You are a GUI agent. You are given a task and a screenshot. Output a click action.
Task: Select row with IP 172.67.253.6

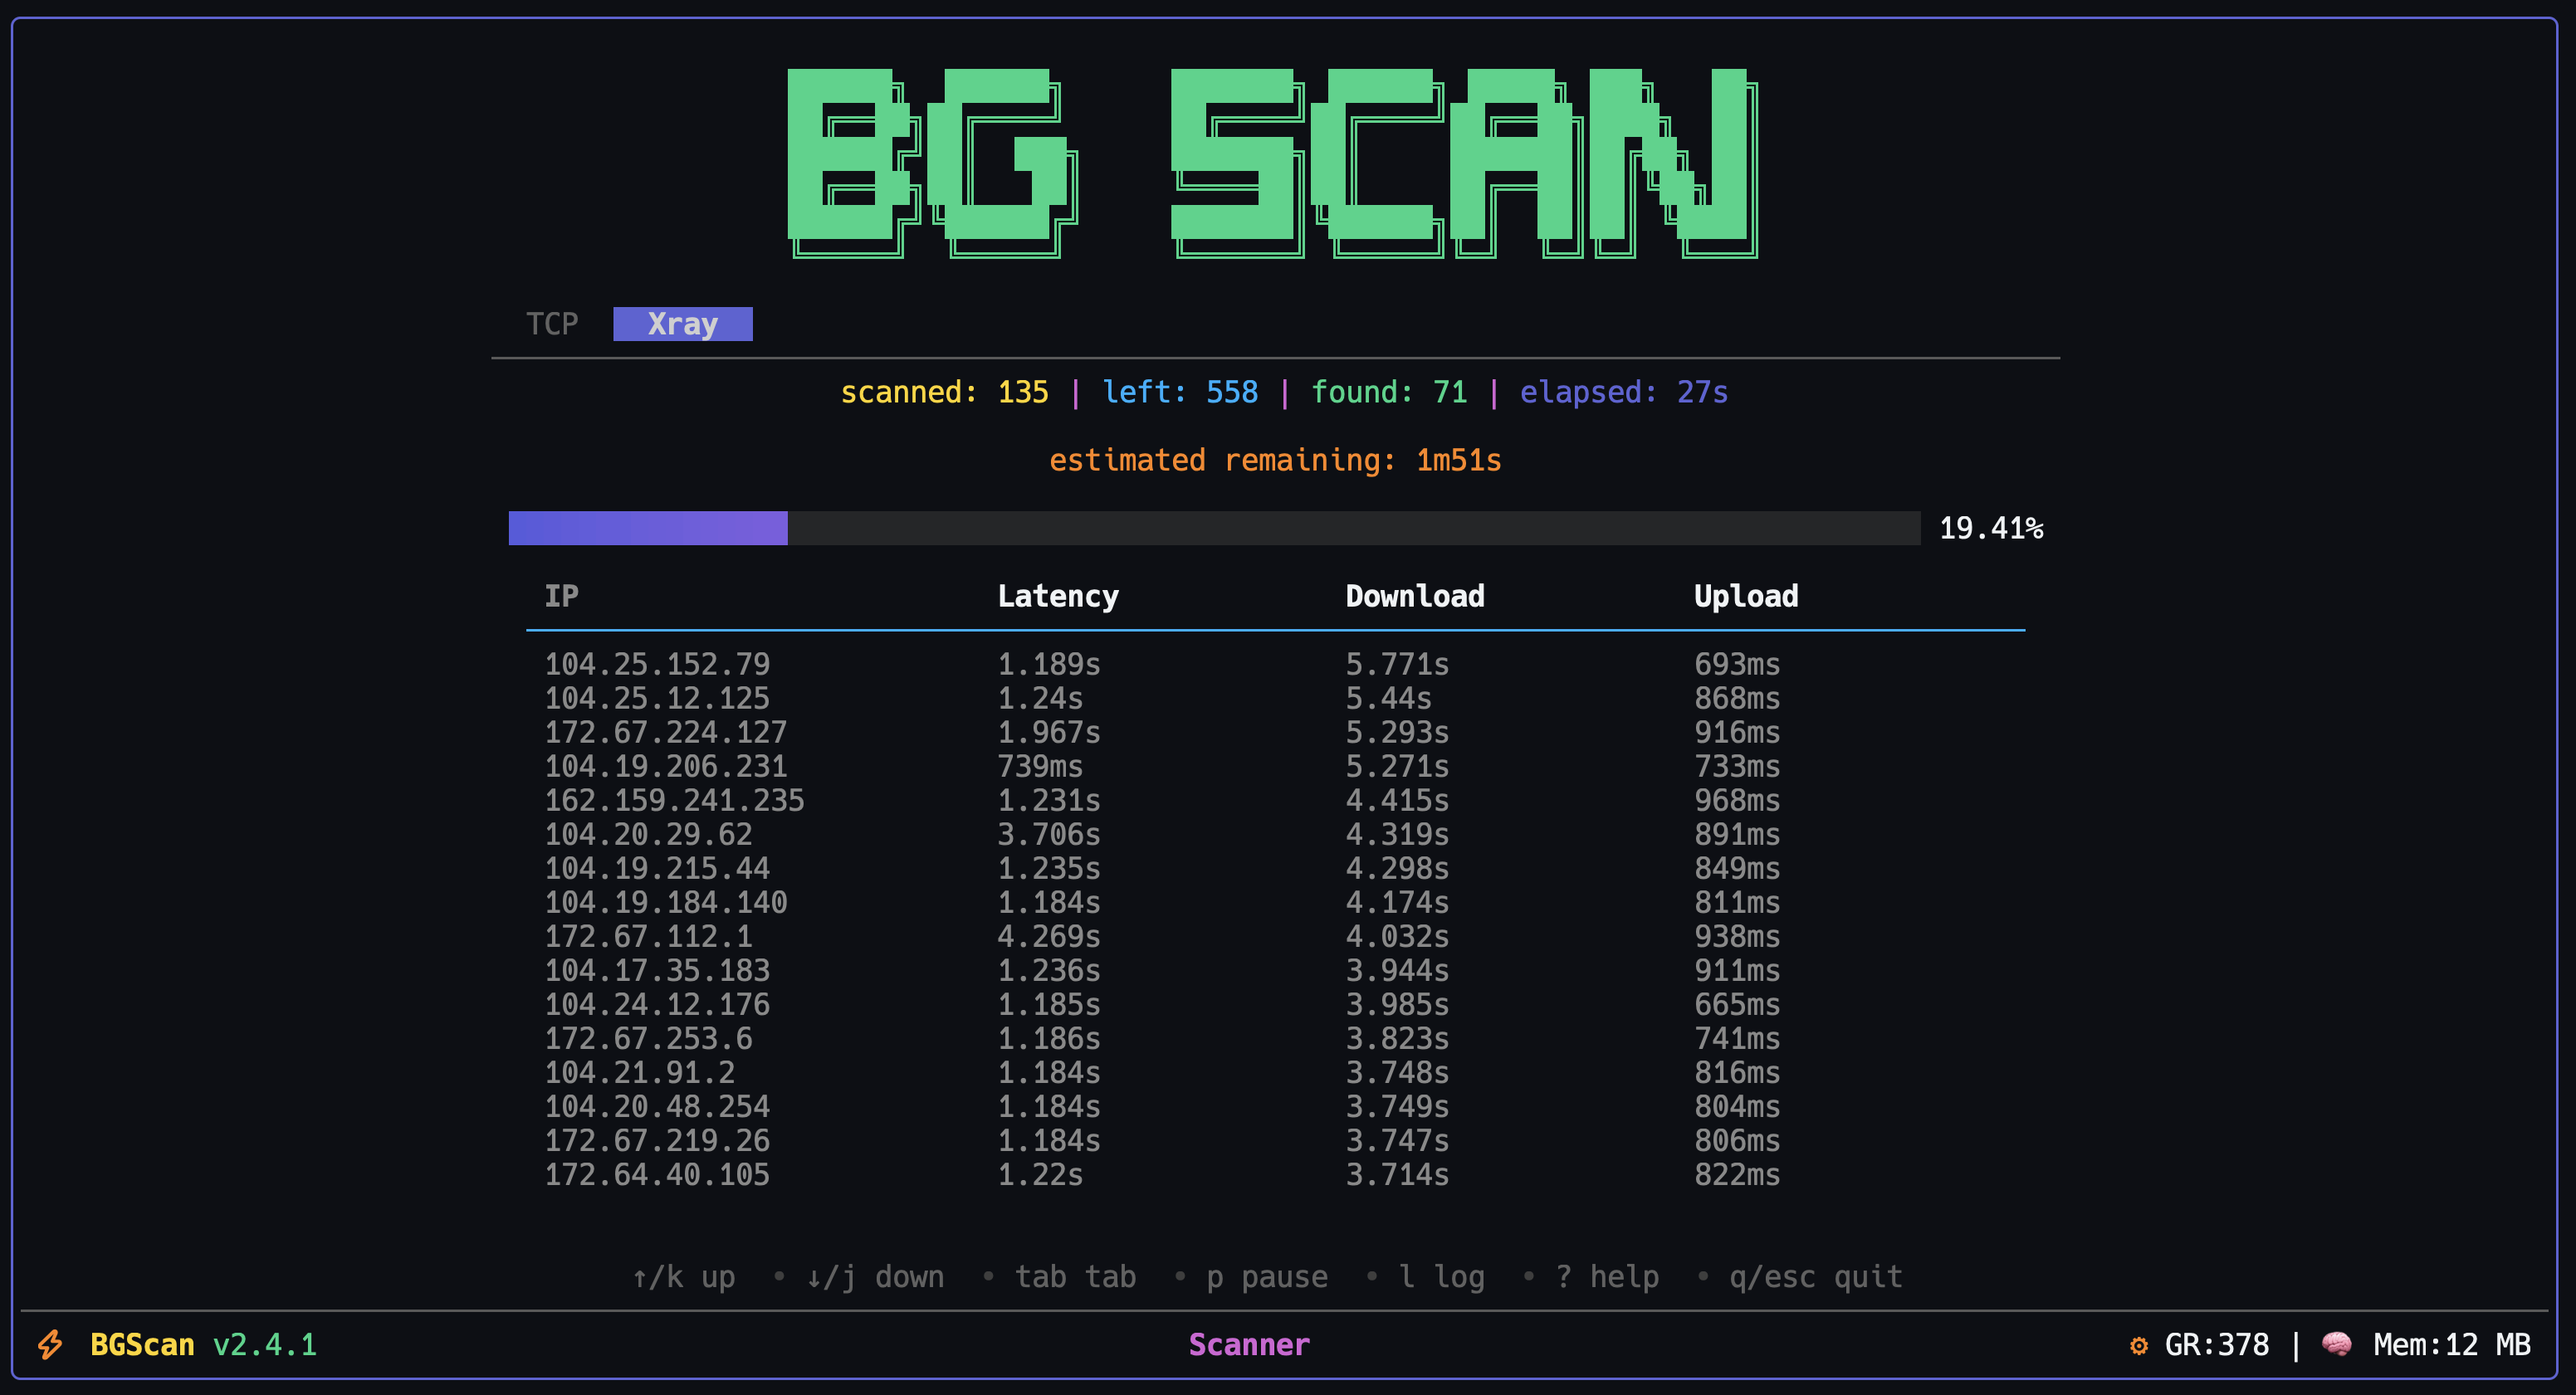pos(1275,1037)
